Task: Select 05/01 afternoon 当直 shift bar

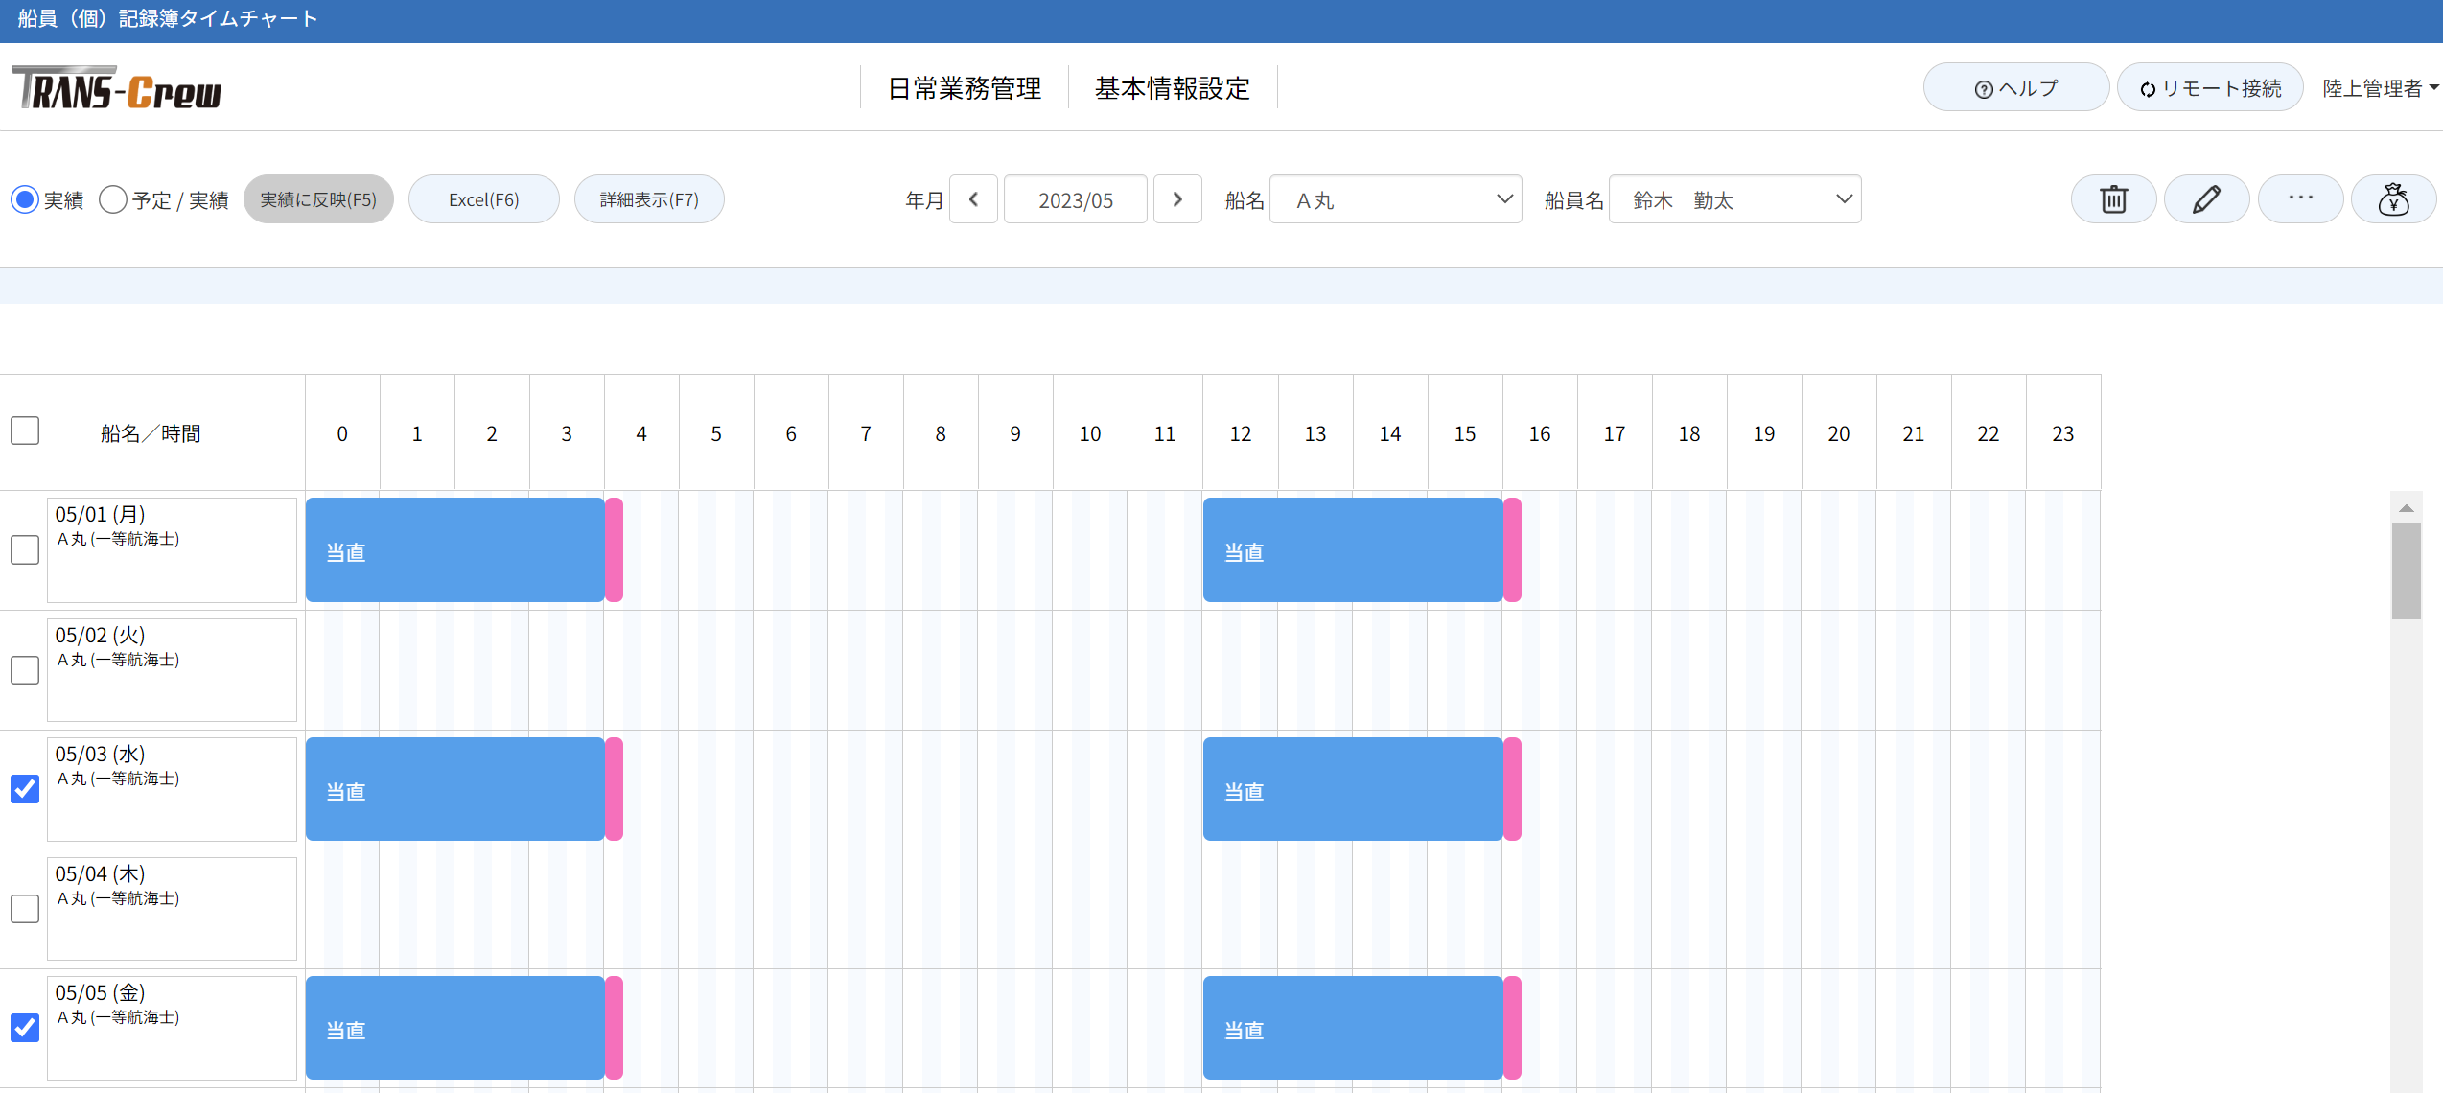Action: tap(1353, 550)
